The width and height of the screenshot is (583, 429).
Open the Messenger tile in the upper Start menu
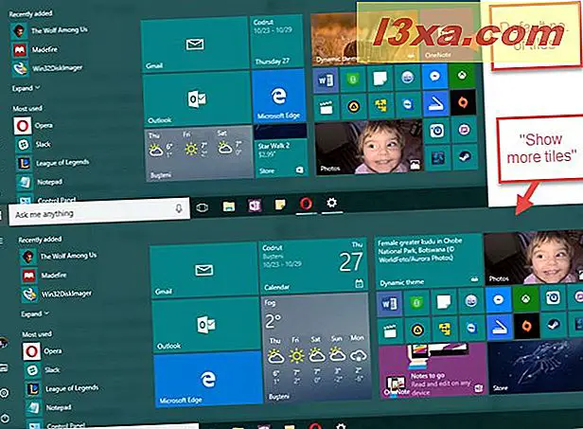pos(434,77)
